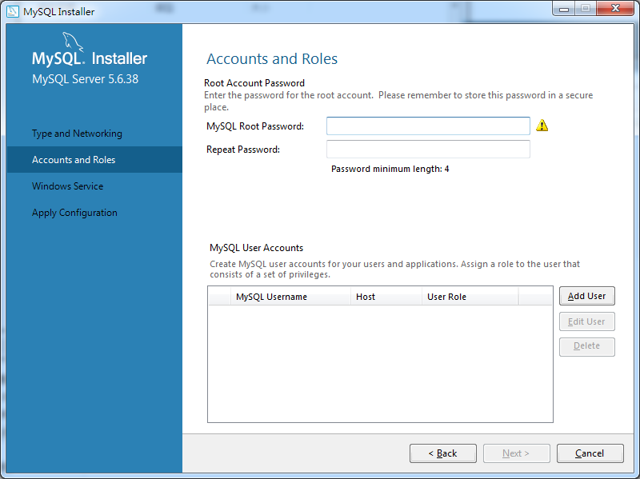Image resolution: width=640 pixels, height=479 pixels.
Task: Cancel the MySQL installer
Action: pyautogui.click(x=590, y=453)
